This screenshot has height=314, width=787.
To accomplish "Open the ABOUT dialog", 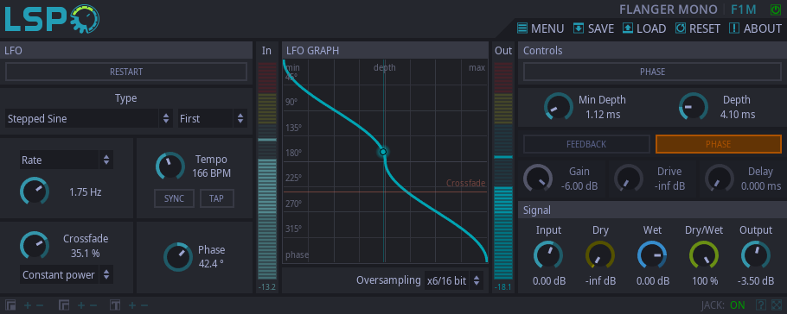I will pyautogui.click(x=755, y=28).
